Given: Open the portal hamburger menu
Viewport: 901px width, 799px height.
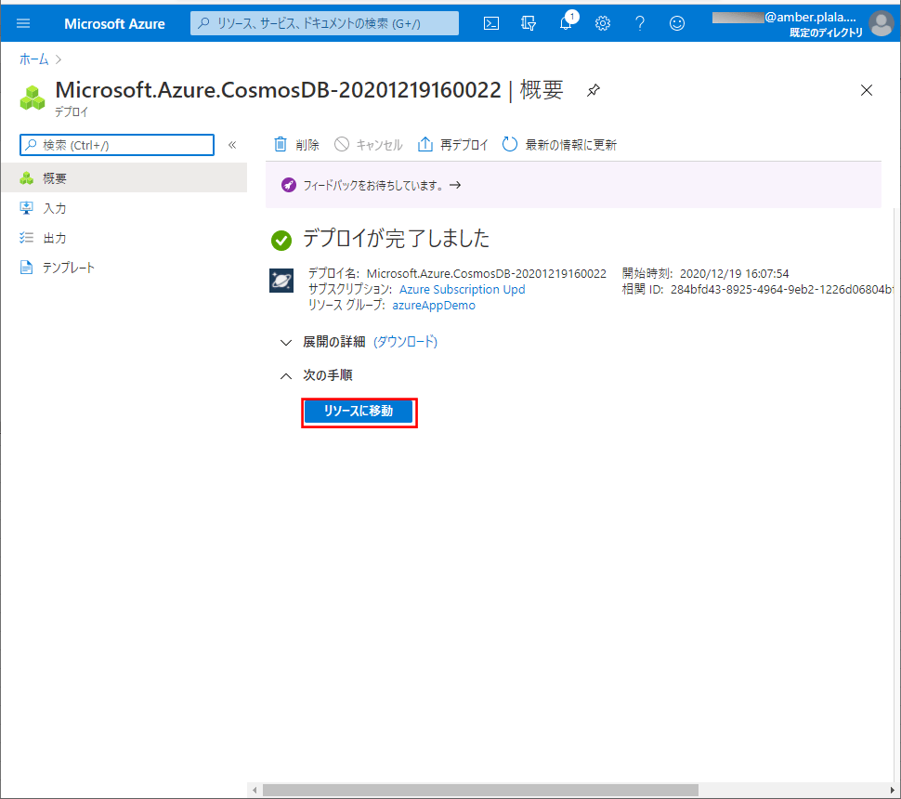Looking at the screenshot, I should [x=23, y=23].
